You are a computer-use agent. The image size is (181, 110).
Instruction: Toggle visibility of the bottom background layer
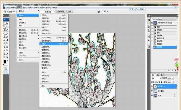tap(152, 95)
